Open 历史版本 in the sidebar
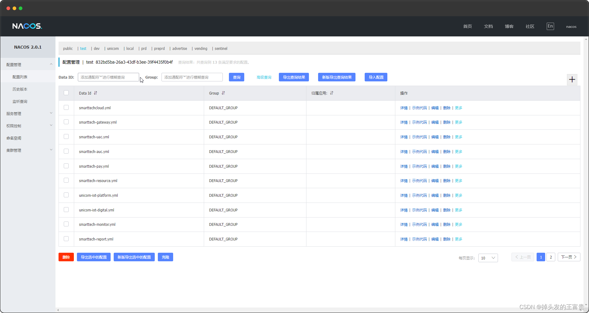The image size is (589, 313). tap(20, 89)
